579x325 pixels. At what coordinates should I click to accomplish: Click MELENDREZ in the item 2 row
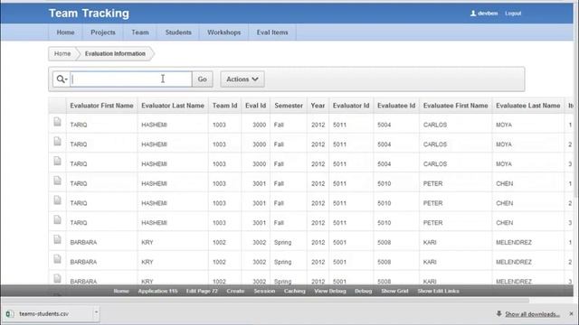(514, 262)
